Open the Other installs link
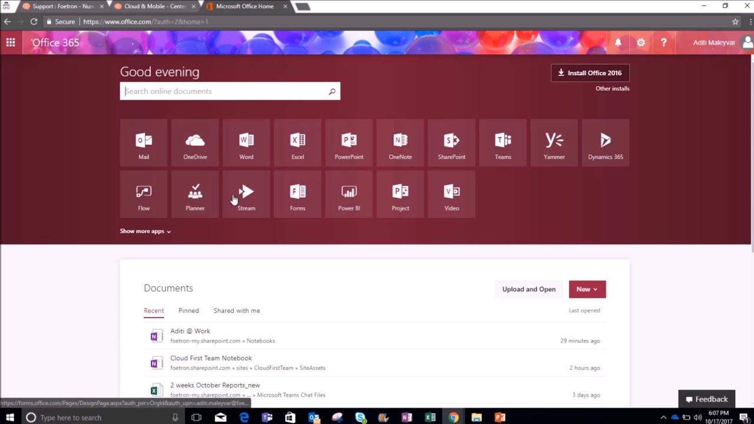This screenshot has width=754, height=424. [613, 88]
